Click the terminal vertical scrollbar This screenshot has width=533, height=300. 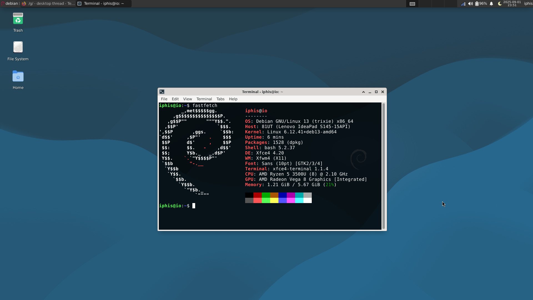384,166
